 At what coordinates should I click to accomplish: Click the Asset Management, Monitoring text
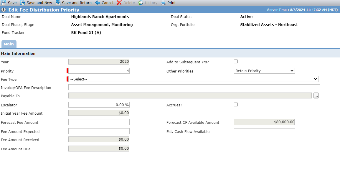click(102, 25)
